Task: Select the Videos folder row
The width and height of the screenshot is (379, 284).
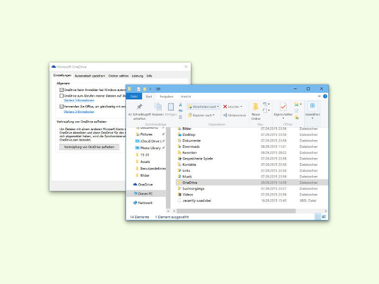Action: point(252,195)
